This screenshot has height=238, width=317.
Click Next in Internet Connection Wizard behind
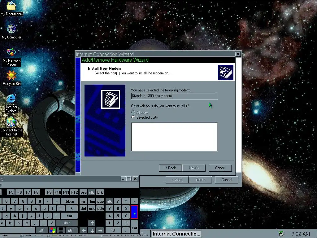pyautogui.click(x=200, y=180)
